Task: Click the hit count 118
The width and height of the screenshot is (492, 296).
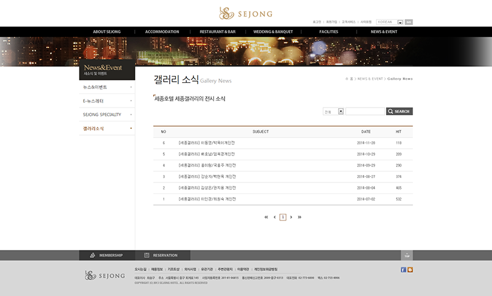Action: point(399,143)
